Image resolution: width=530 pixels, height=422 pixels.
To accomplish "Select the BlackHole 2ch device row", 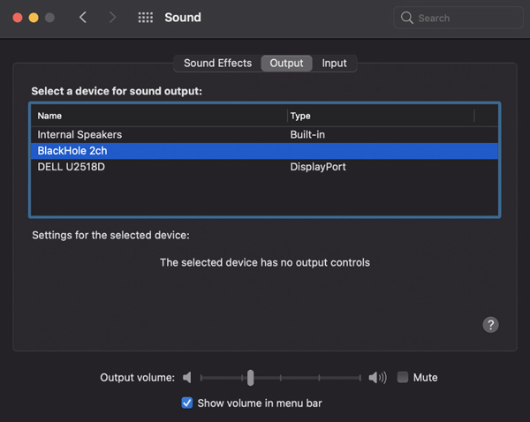I will (x=72, y=151).
